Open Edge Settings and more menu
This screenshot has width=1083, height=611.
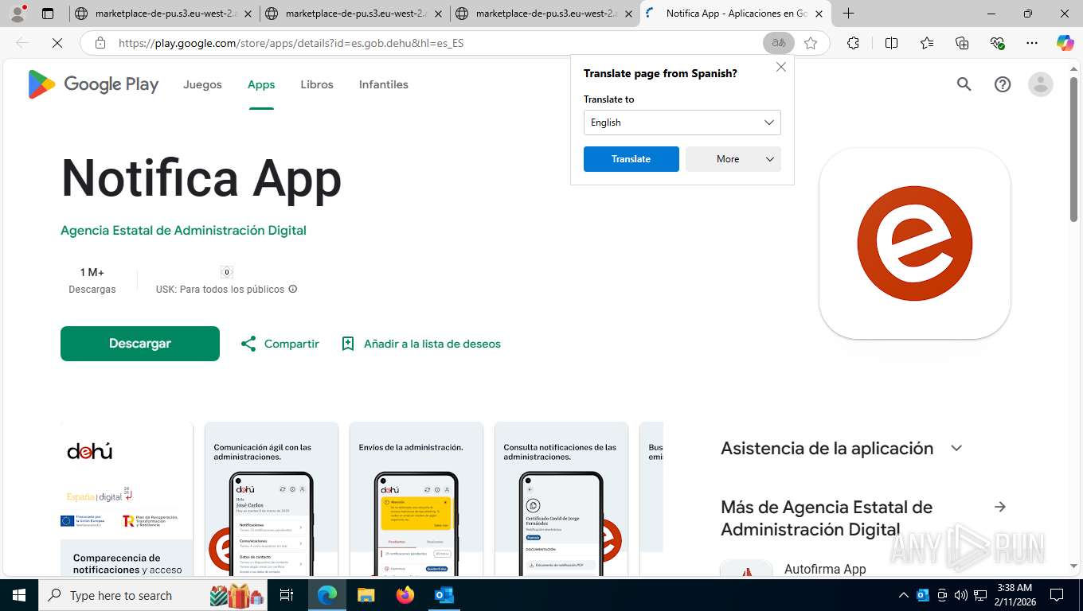pyautogui.click(x=1032, y=43)
